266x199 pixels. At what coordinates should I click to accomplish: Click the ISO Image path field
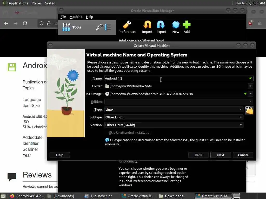(x=176, y=94)
